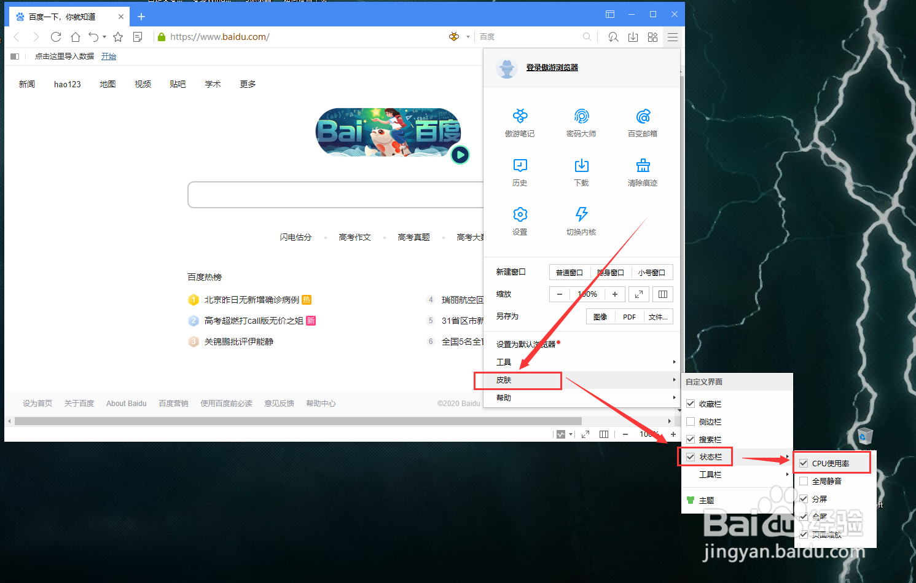Open 密码大师 password manager icon
This screenshot has height=583, width=916.
pos(581,116)
